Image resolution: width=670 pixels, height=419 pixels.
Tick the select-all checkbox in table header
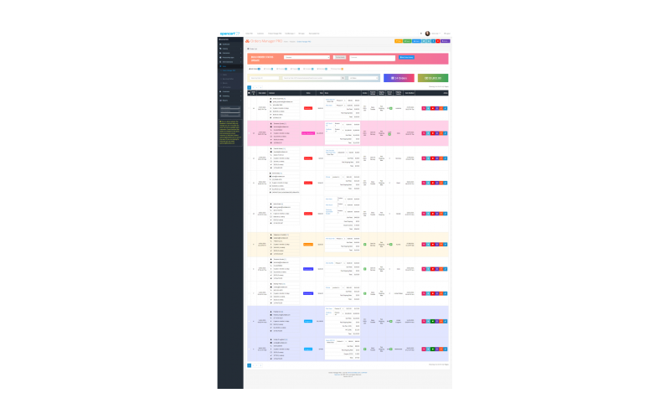pyautogui.click(x=249, y=93)
